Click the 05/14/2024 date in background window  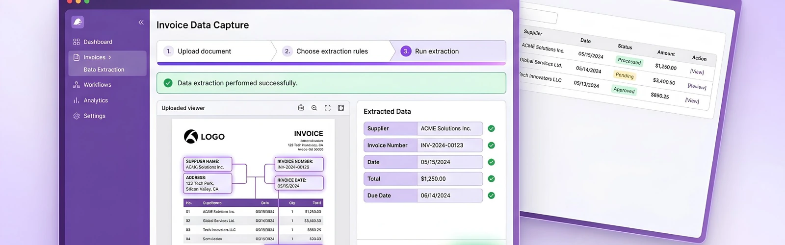point(589,70)
